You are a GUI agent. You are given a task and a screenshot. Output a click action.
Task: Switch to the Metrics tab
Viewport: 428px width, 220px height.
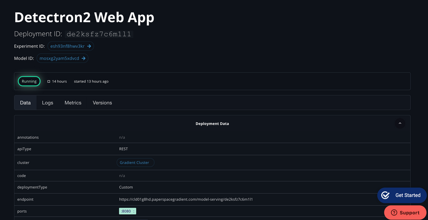click(x=73, y=103)
